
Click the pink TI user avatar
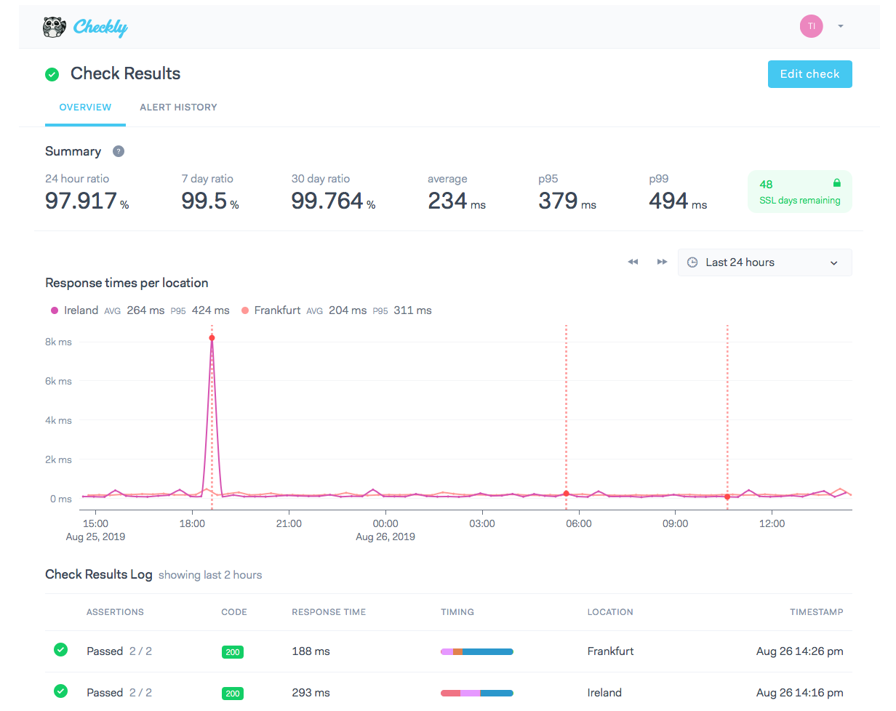811,27
